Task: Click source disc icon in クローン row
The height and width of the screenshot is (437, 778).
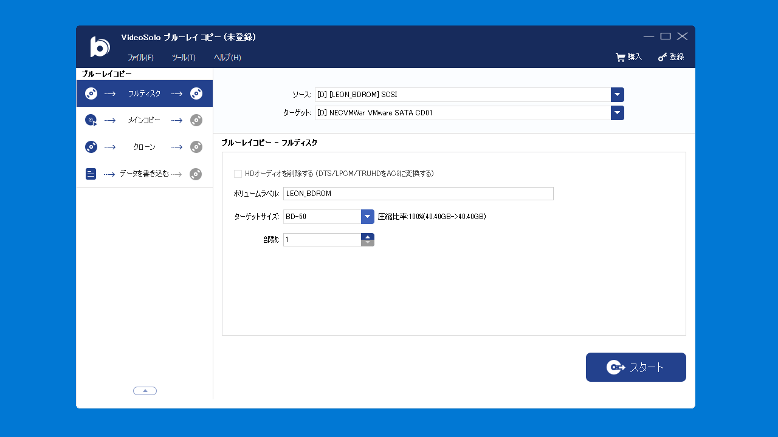Action: (91, 147)
